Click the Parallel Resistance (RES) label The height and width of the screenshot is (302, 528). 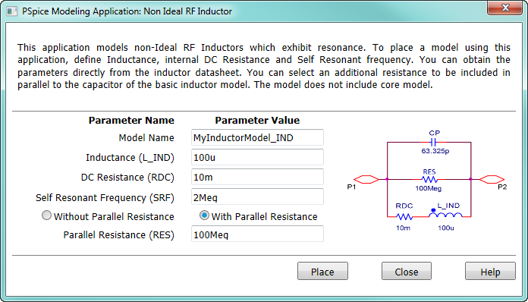click(x=118, y=235)
